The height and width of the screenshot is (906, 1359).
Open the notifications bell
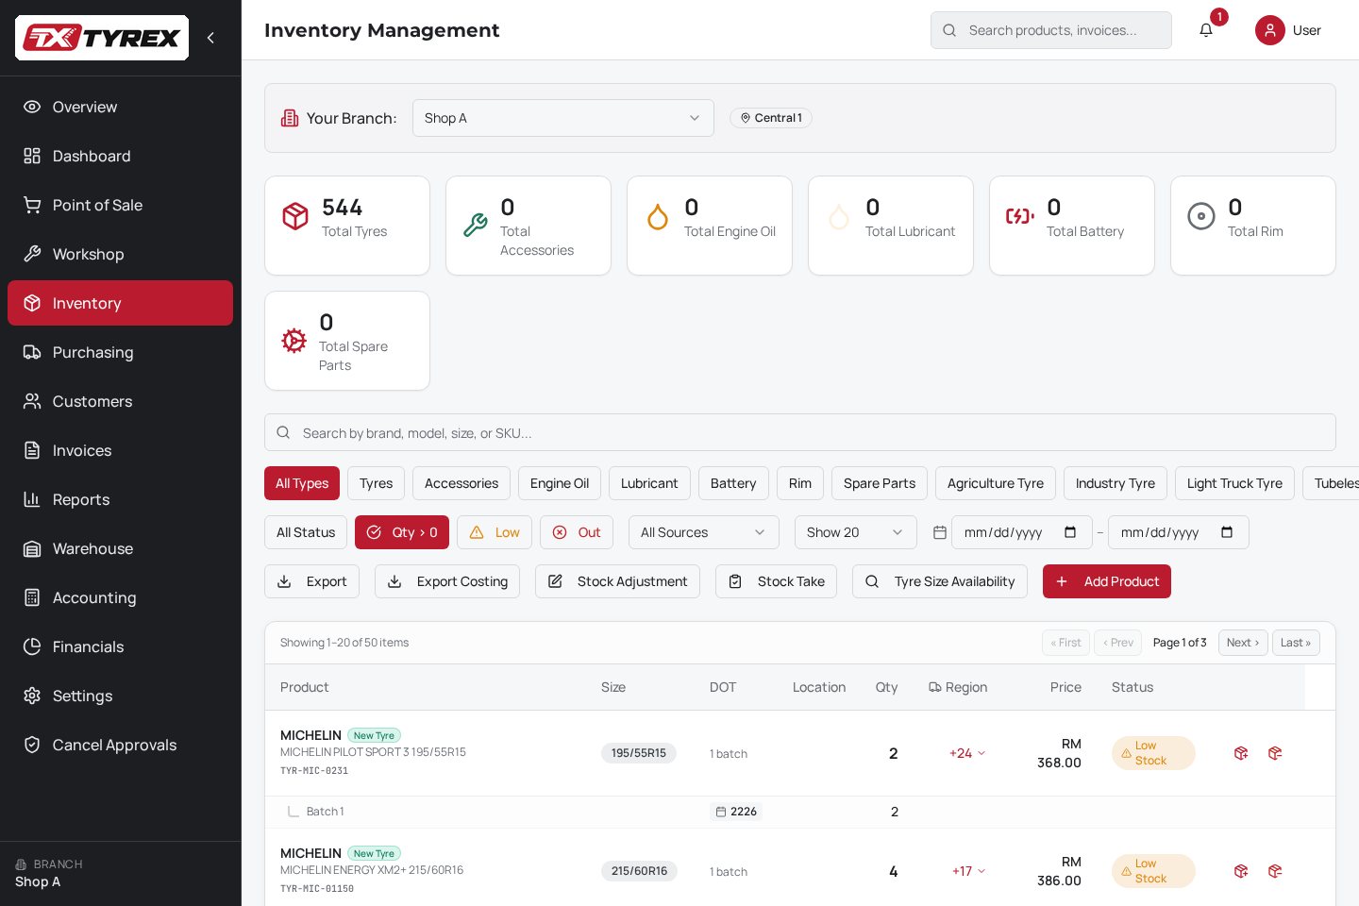1206,30
